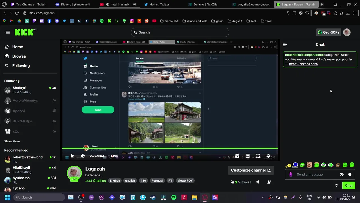Play the stream video
Screen dimensions: 360x203
(72, 156)
